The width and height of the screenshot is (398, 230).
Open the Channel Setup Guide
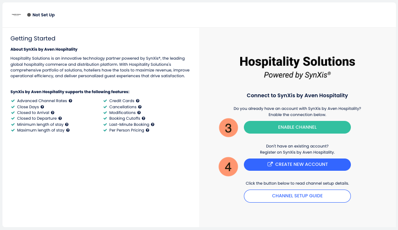click(x=297, y=196)
